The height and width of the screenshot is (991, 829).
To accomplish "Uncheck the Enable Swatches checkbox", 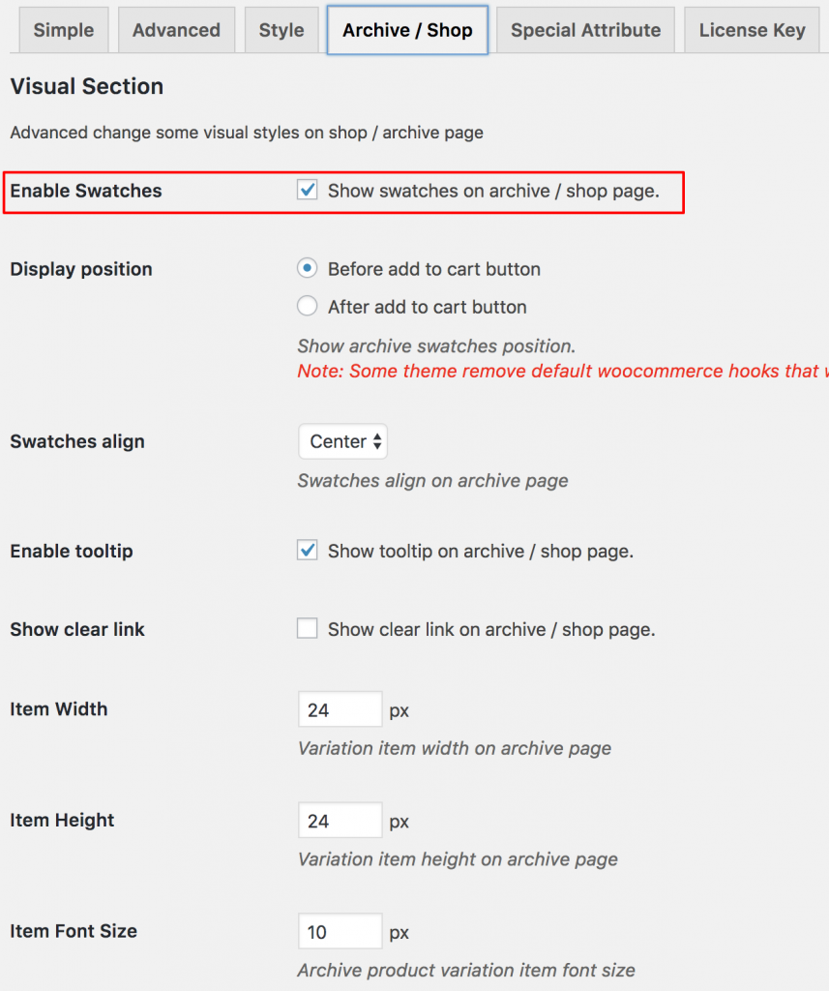I will tap(307, 190).
